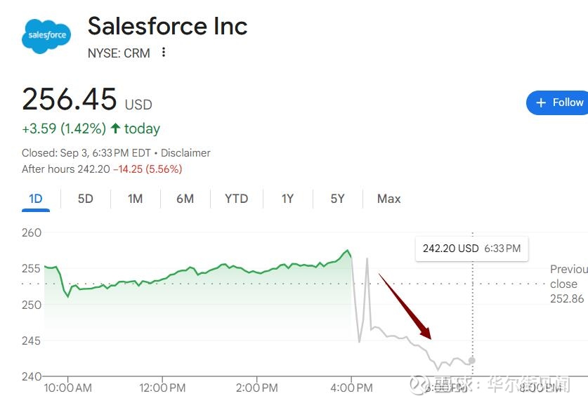The image size is (588, 403).
Task: Click the Salesforce Inc company title
Action: (167, 27)
